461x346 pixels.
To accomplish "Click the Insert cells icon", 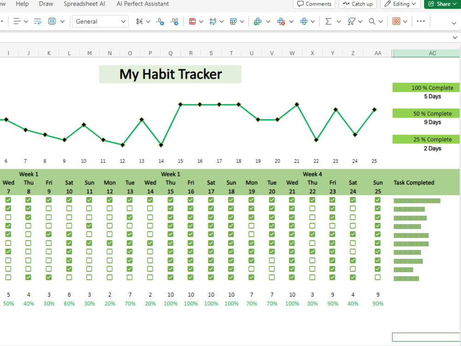I will [x=258, y=22].
